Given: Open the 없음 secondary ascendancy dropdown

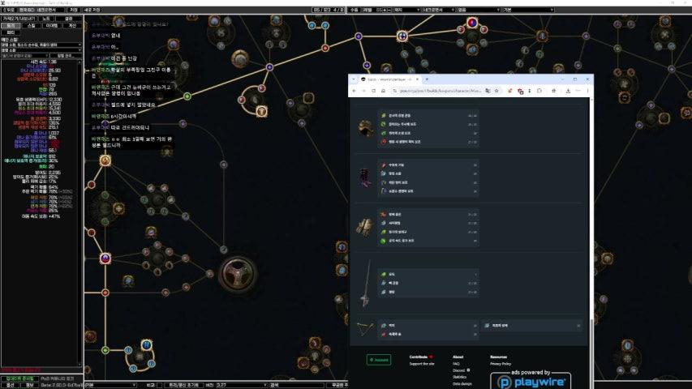Looking at the screenshot, I should click(x=479, y=10).
